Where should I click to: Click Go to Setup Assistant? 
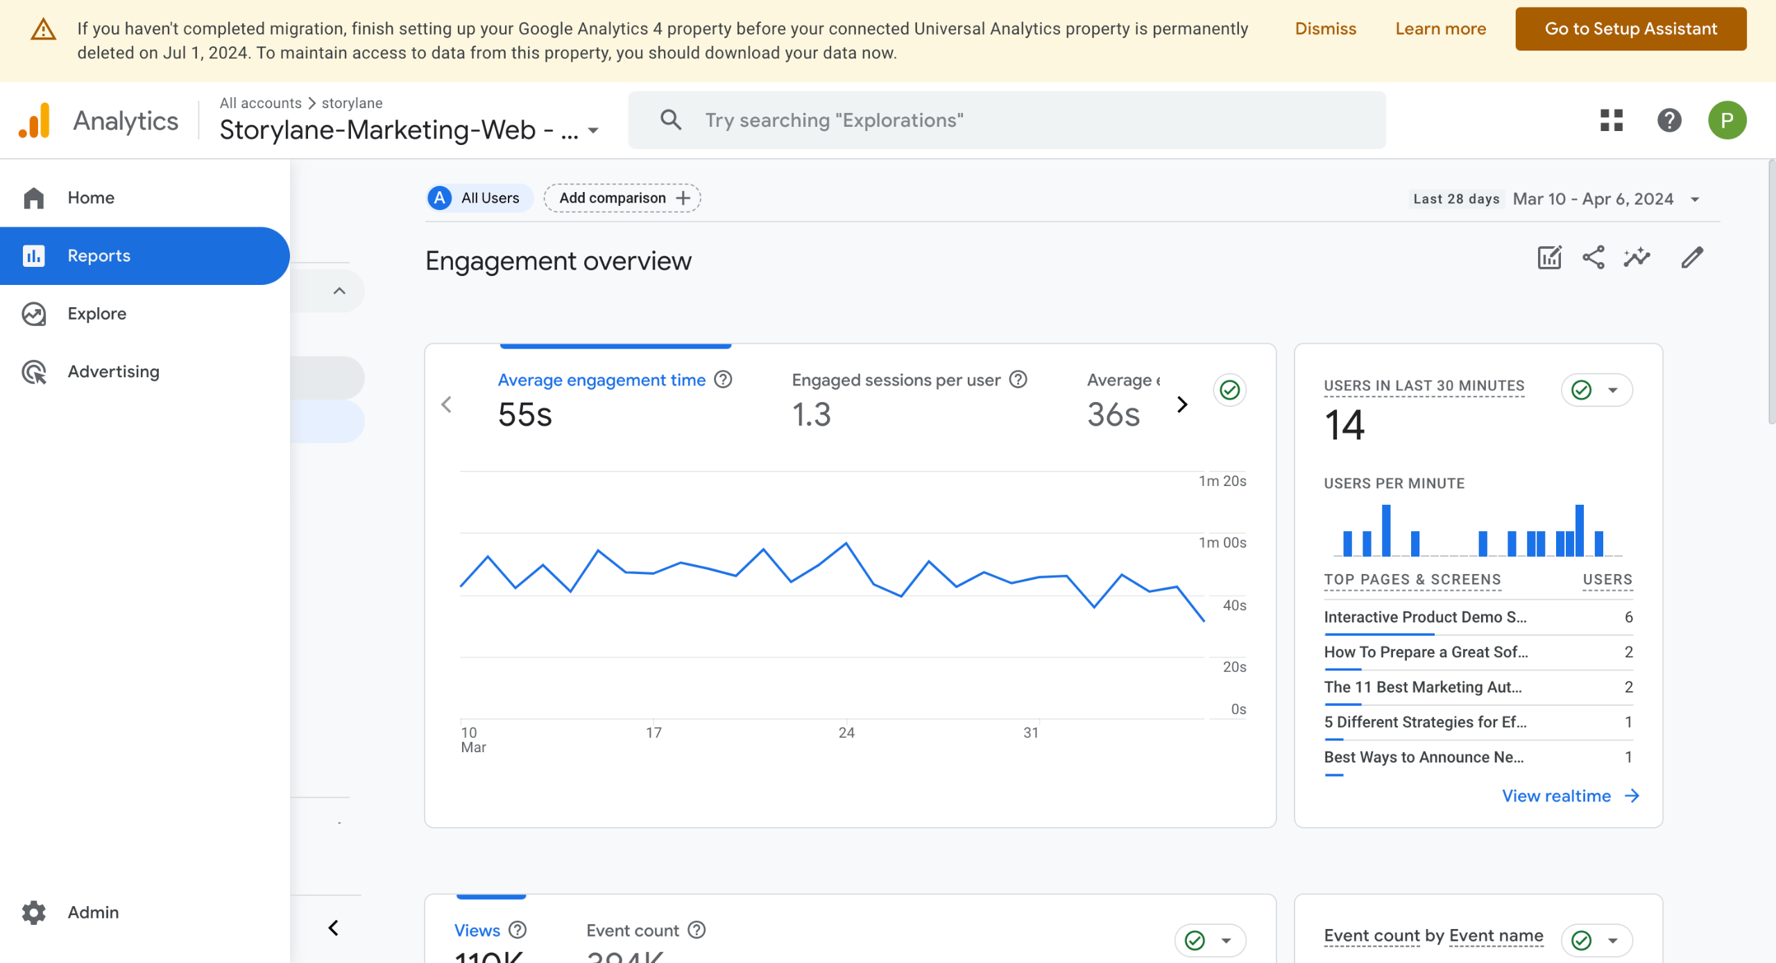1630,28
